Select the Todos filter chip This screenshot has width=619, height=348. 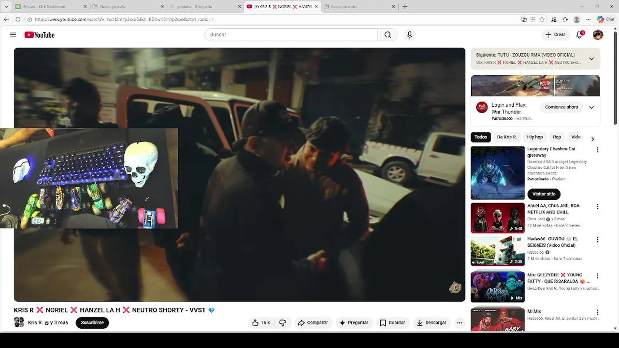[x=481, y=137]
